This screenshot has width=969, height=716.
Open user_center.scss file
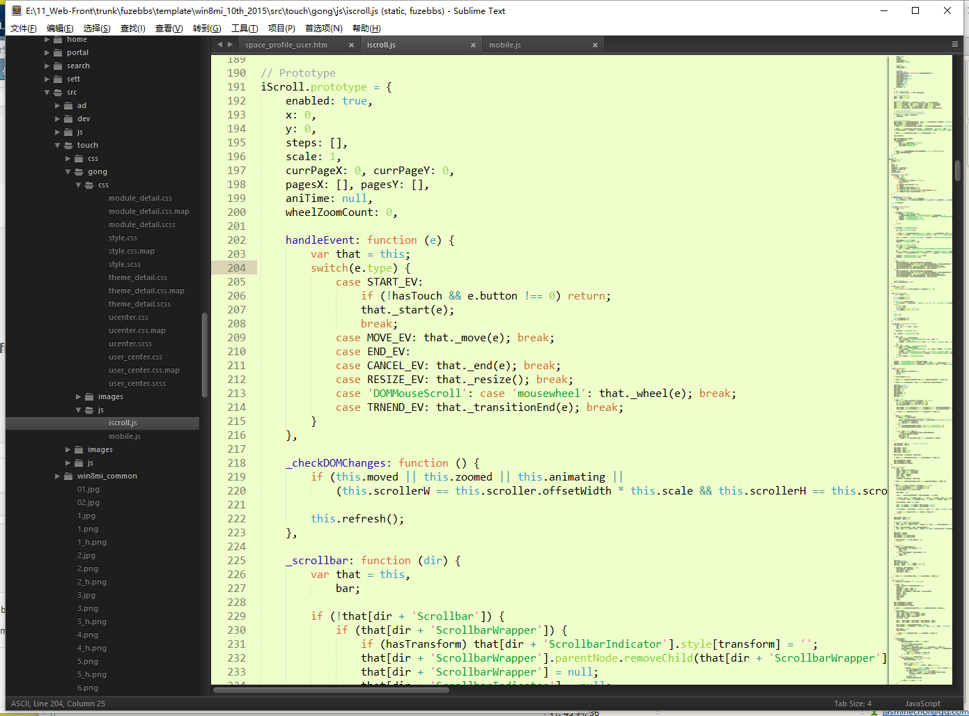137,383
